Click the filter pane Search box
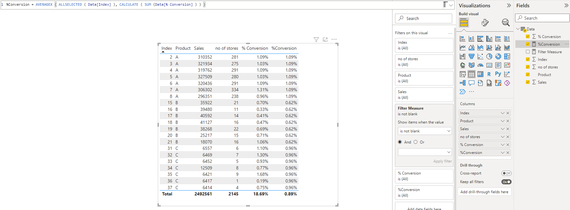Image resolution: width=570 pixels, height=210 pixels. (424, 18)
